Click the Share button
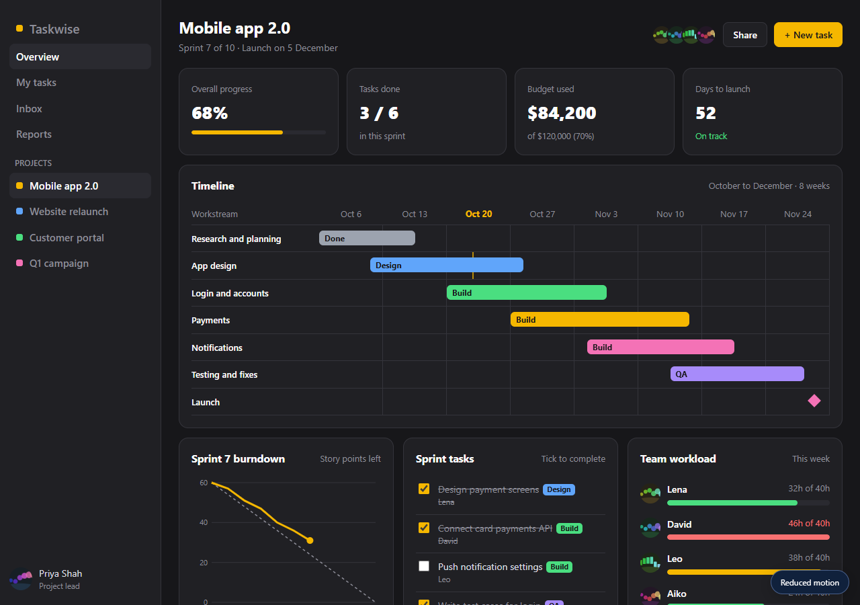Viewport: 860px width, 605px height. coord(745,35)
